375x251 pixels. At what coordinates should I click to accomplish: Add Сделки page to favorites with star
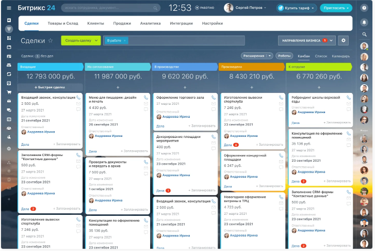pos(51,40)
